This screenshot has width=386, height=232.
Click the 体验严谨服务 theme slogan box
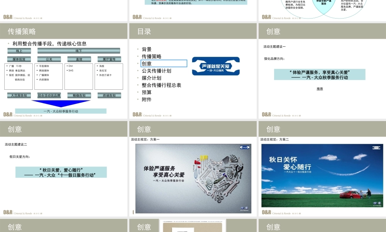point(320,75)
